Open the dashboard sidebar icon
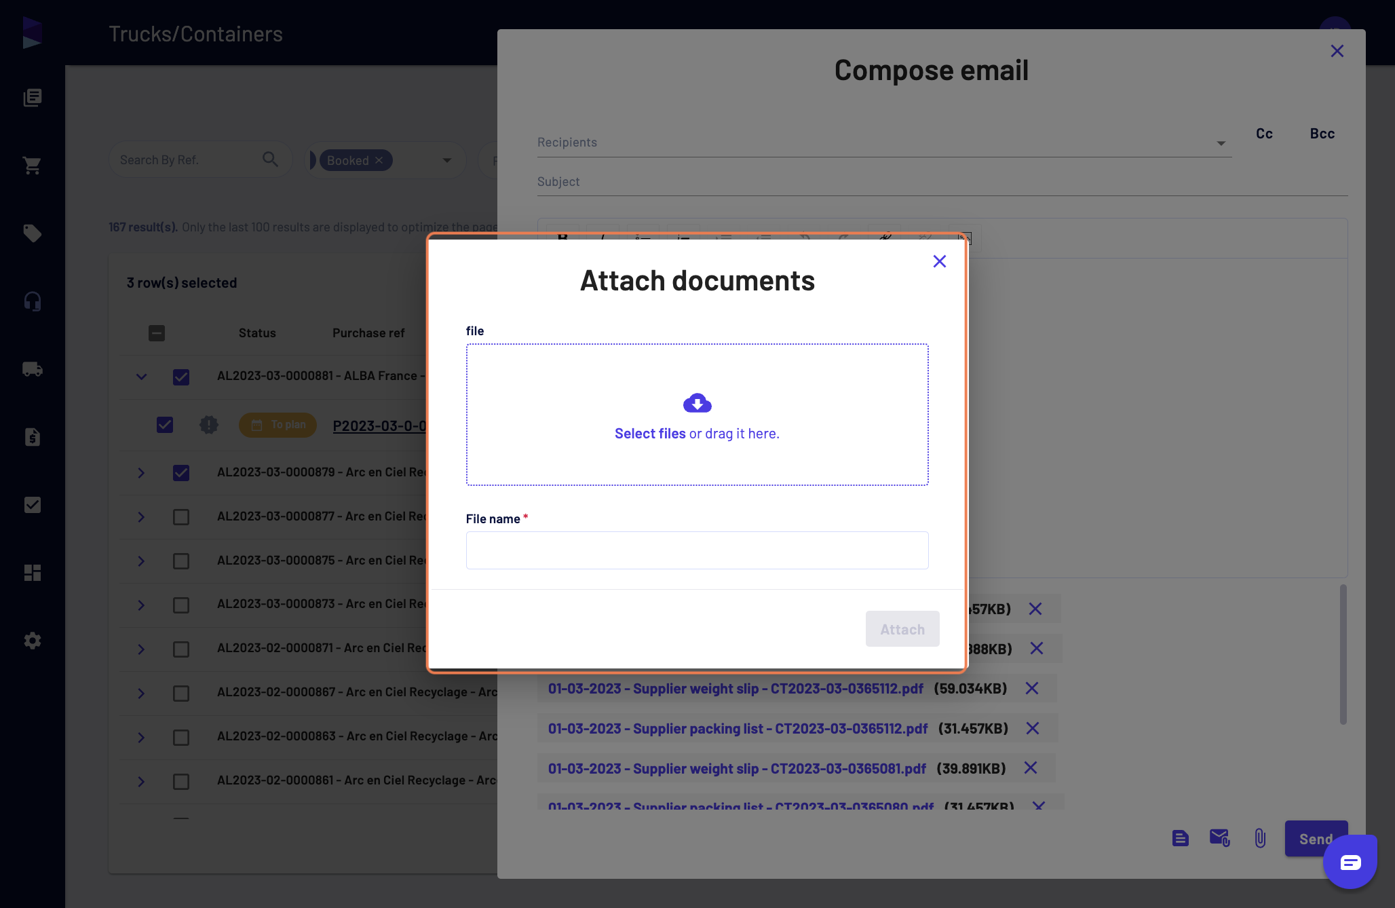This screenshot has height=908, width=1395. 33,573
